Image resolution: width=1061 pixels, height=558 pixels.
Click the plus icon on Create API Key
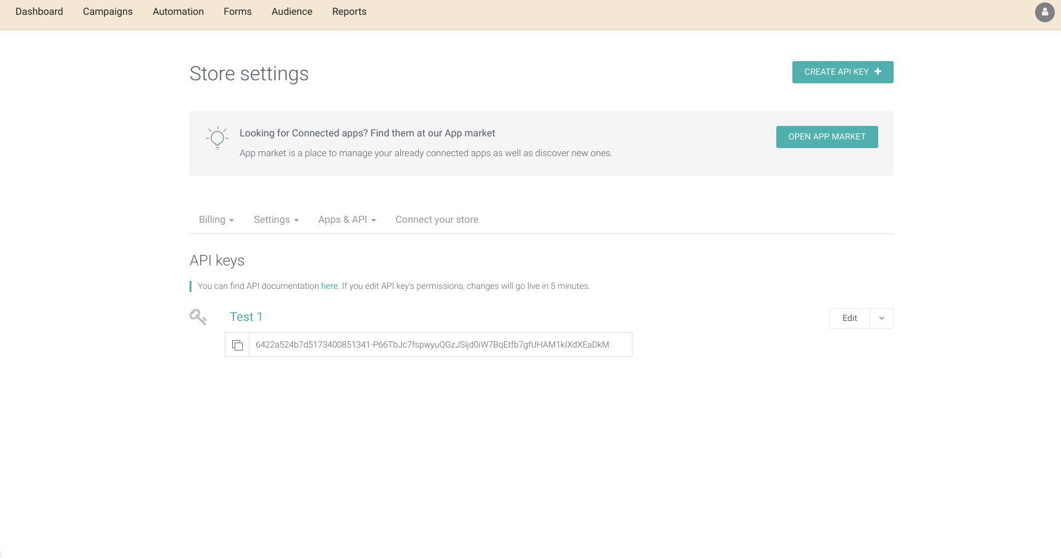click(878, 72)
